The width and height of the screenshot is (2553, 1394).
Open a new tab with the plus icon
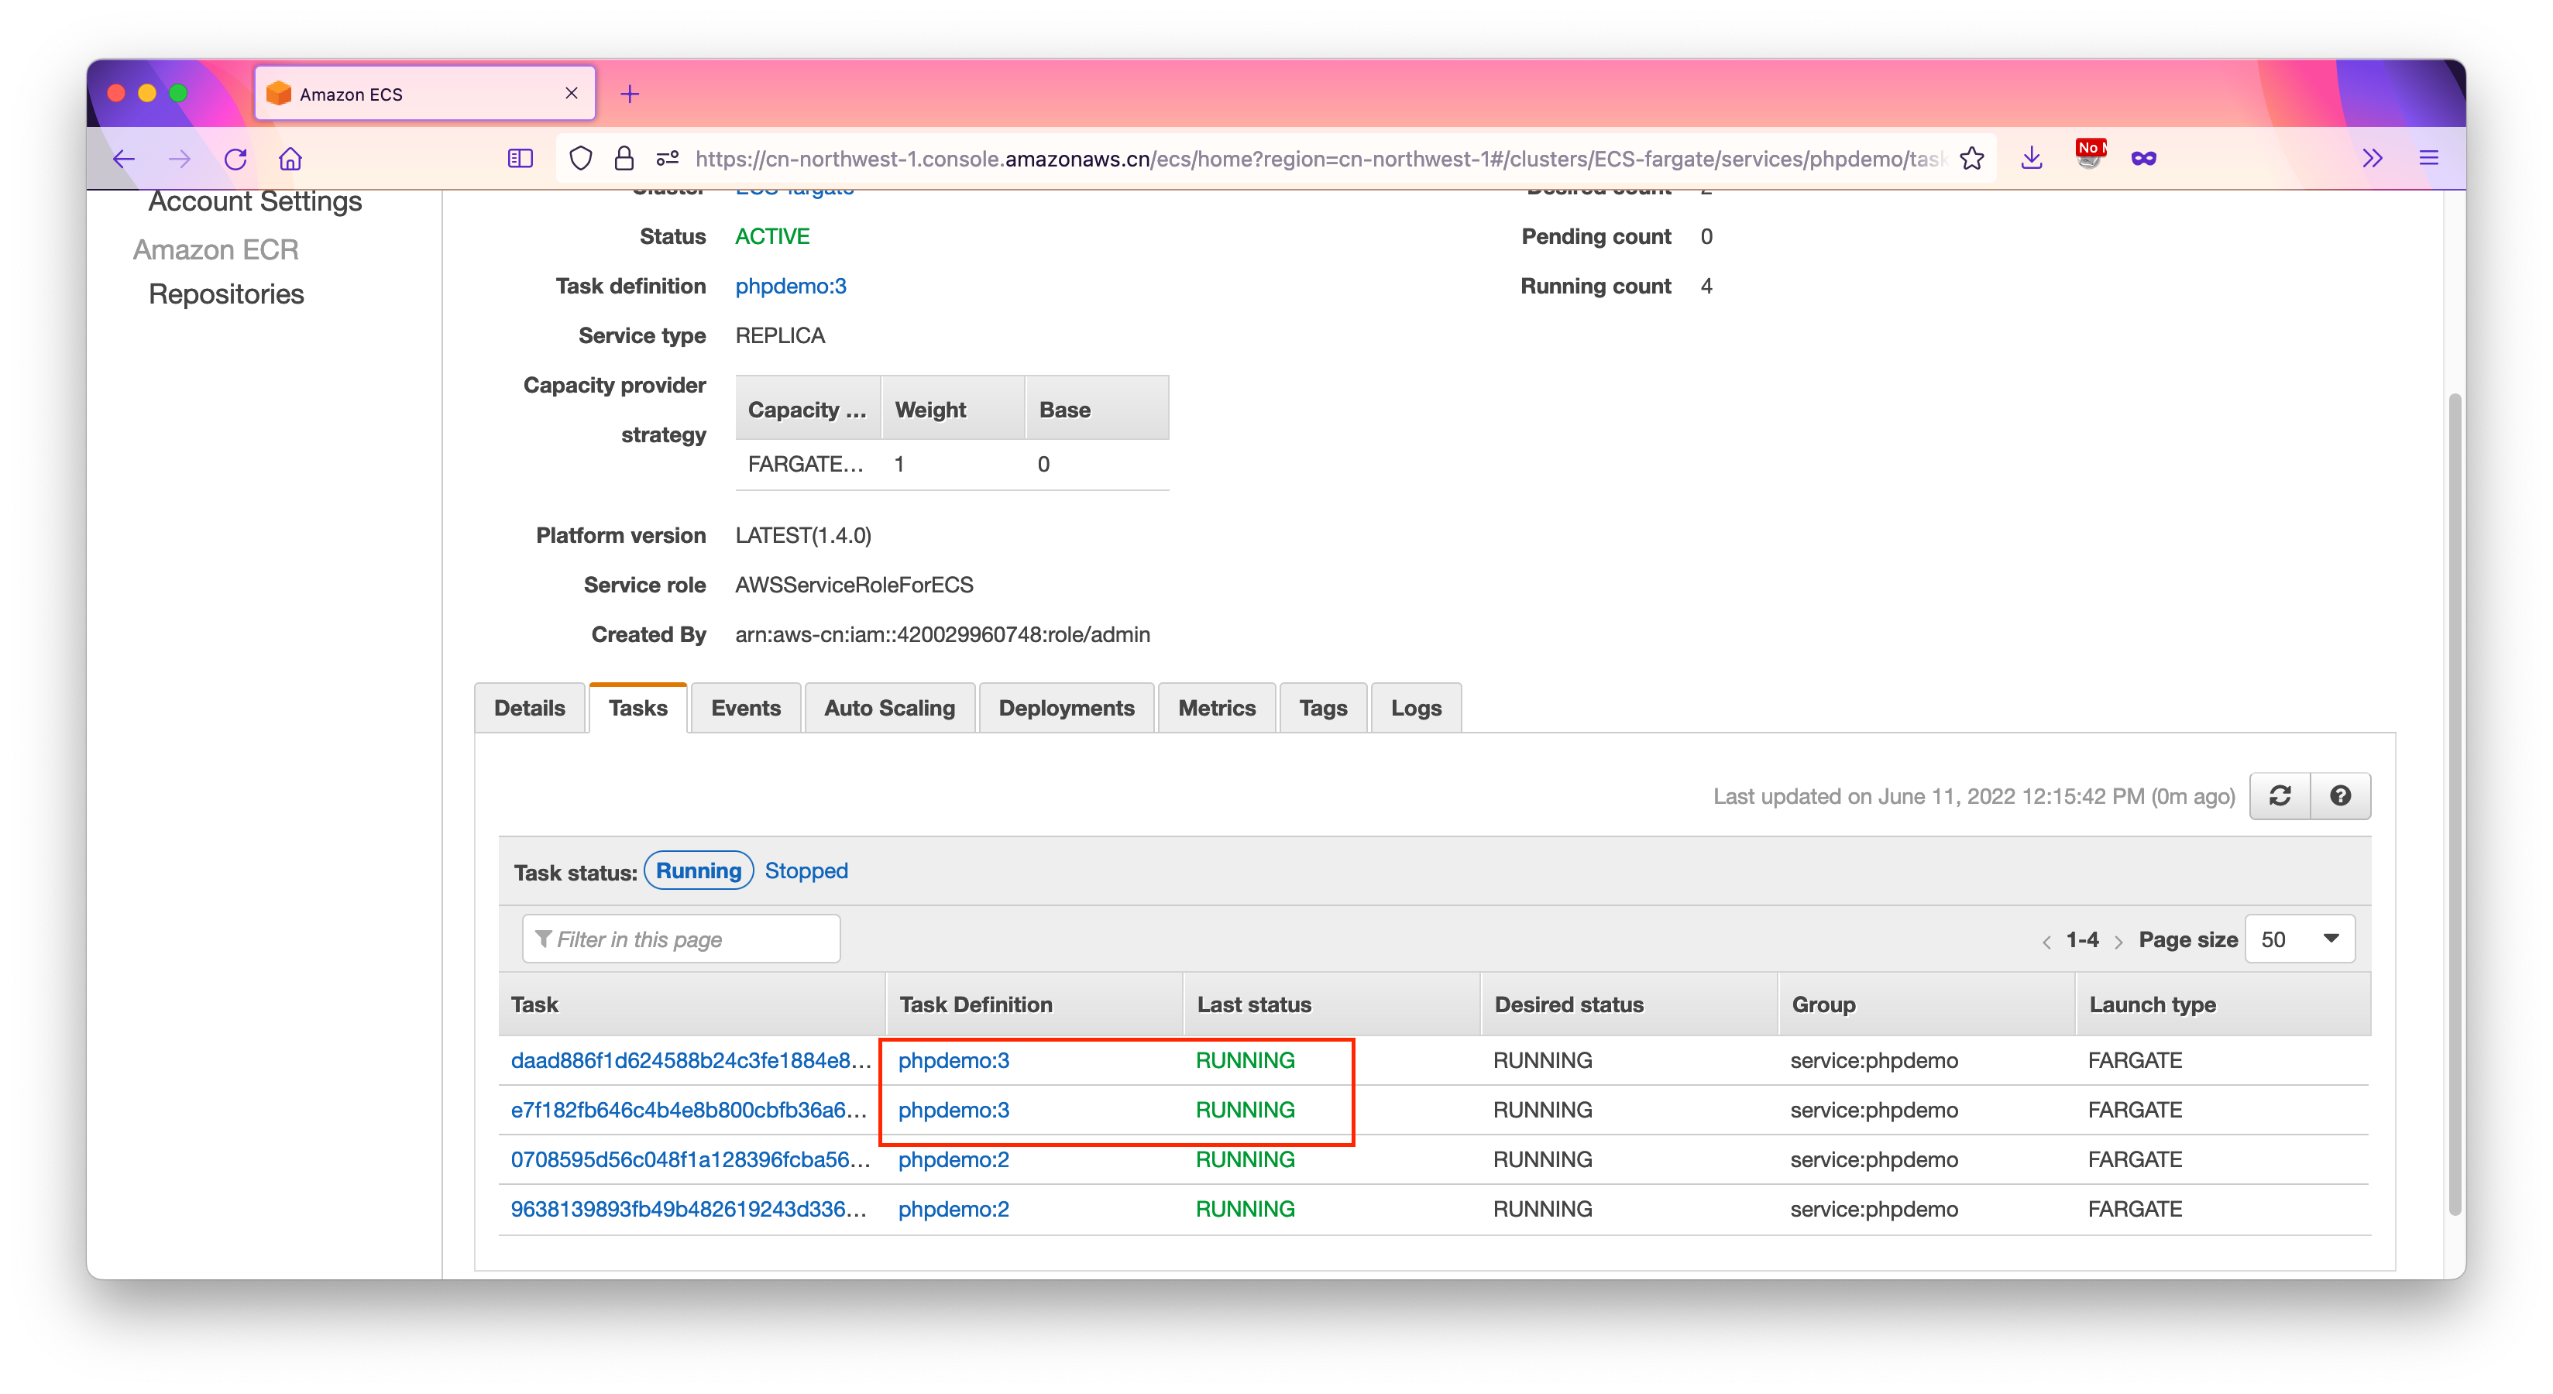(x=629, y=94)
